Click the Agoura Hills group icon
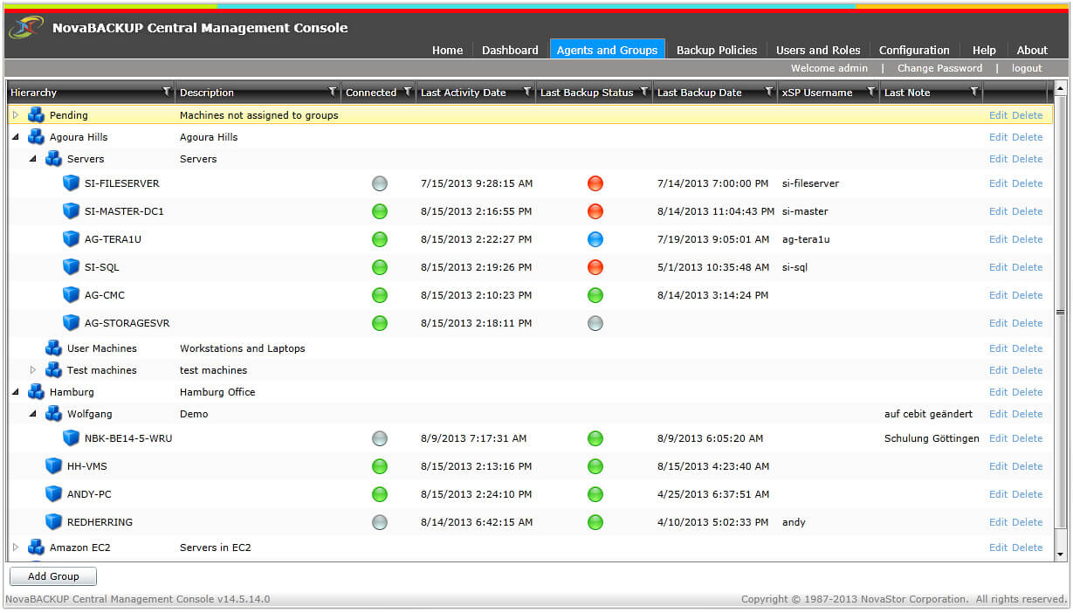The width and height of the screenshot is (1073, 613). coord(36,136)
